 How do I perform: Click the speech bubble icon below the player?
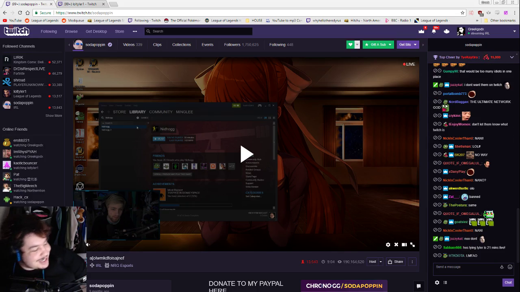(418, 286)
